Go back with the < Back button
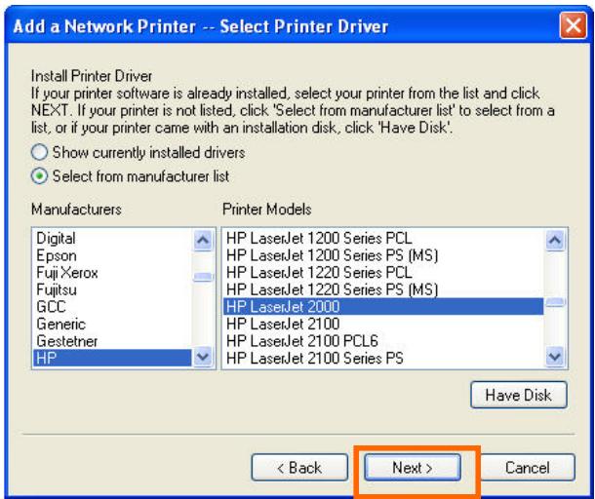 [299, 467]
